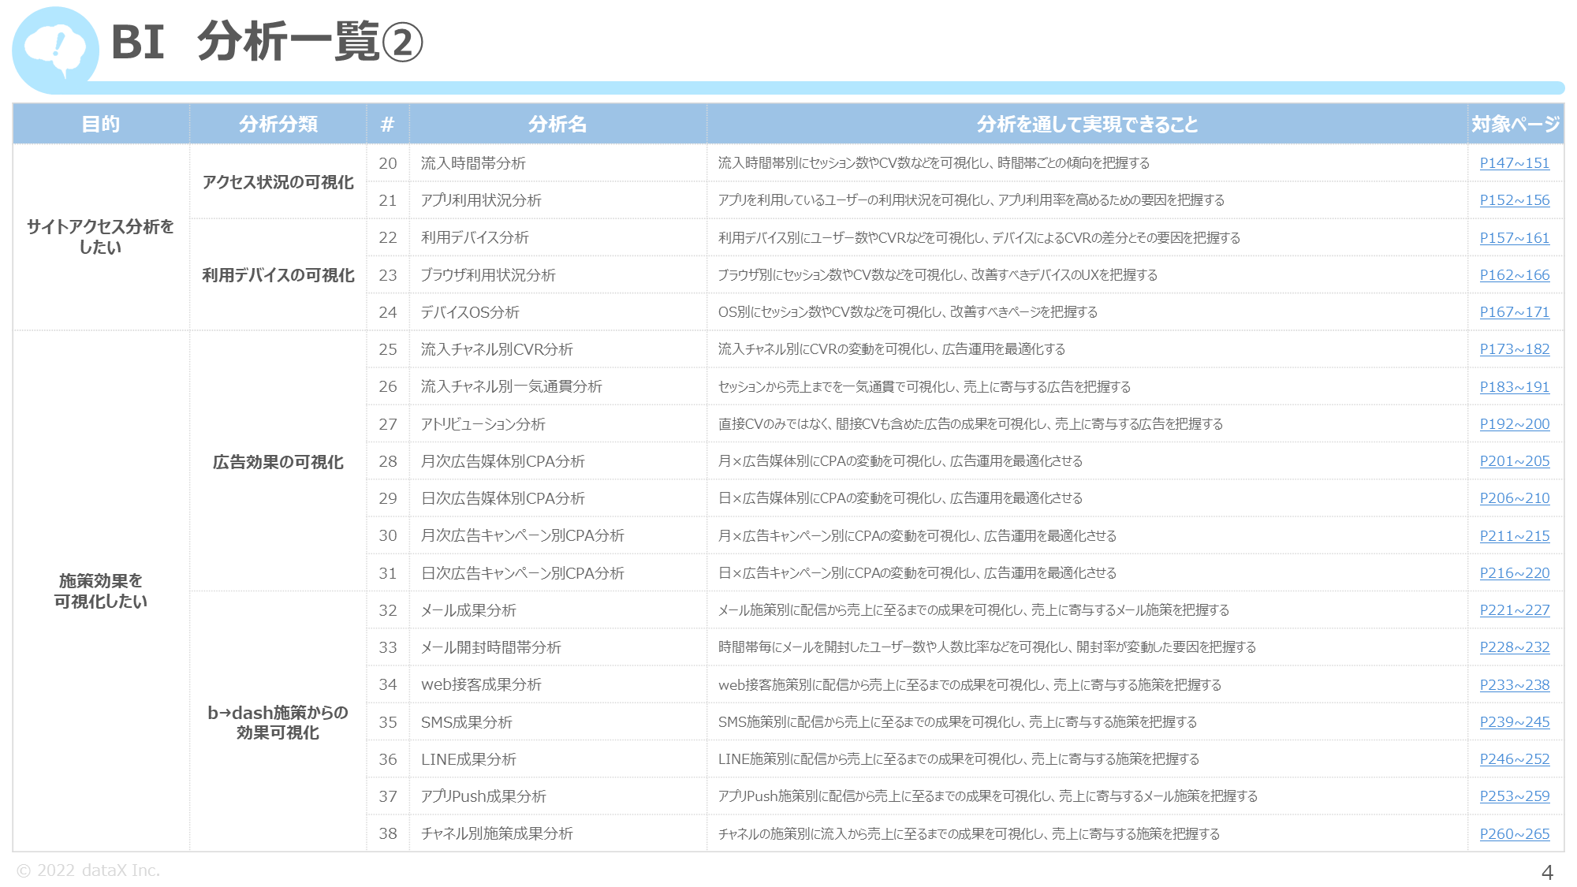The image size is (1577, 887).
Task: Select analysis name アトリビューション分析
Action: point(483,424)
